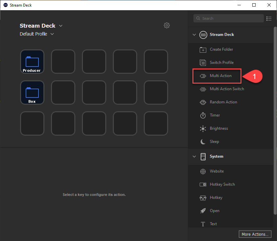Select the Switch Profile action label
The width and height of the screenshot is (277, 241).
point(222,63)
